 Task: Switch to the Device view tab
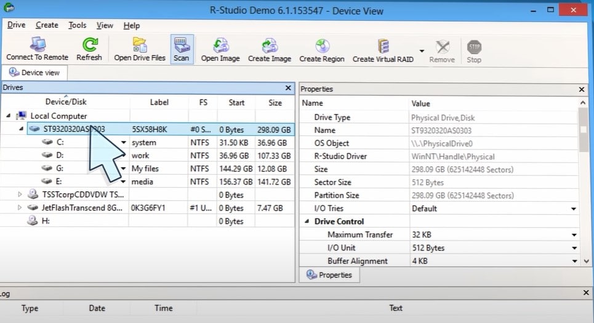[34, 73]
